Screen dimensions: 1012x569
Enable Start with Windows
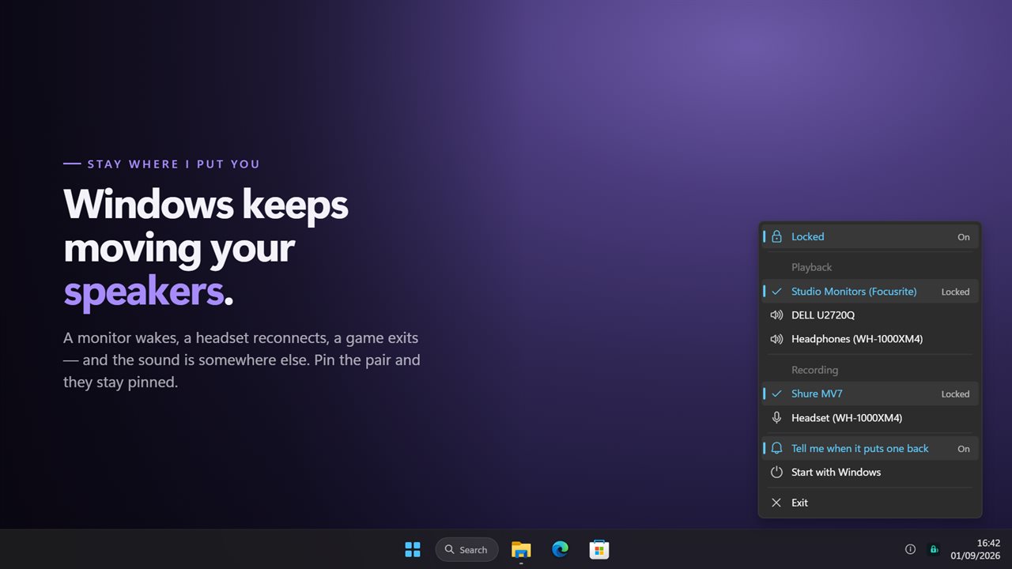(870, 472)
